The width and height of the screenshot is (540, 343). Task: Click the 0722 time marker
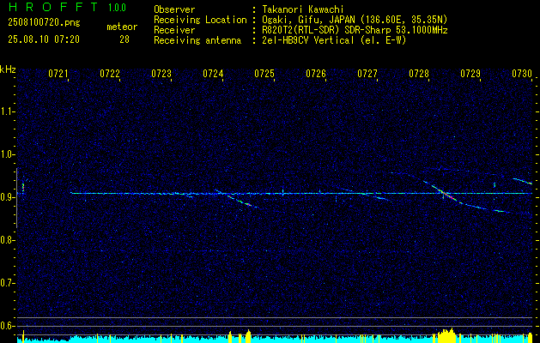tap(110, 73)
